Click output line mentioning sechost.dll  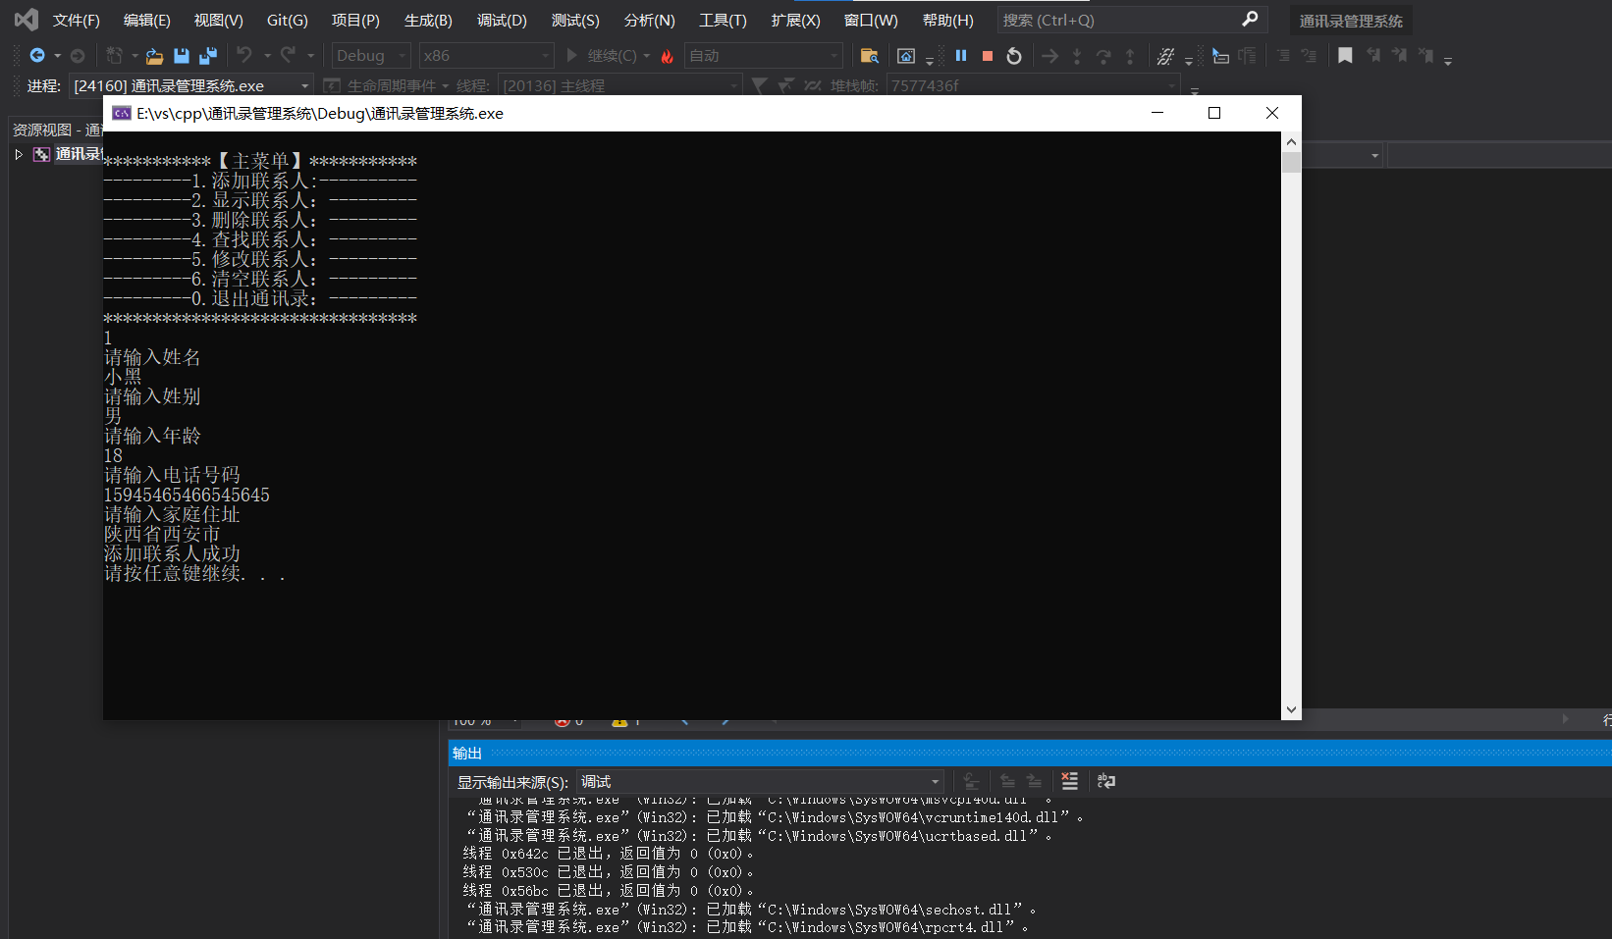point(752,910)
